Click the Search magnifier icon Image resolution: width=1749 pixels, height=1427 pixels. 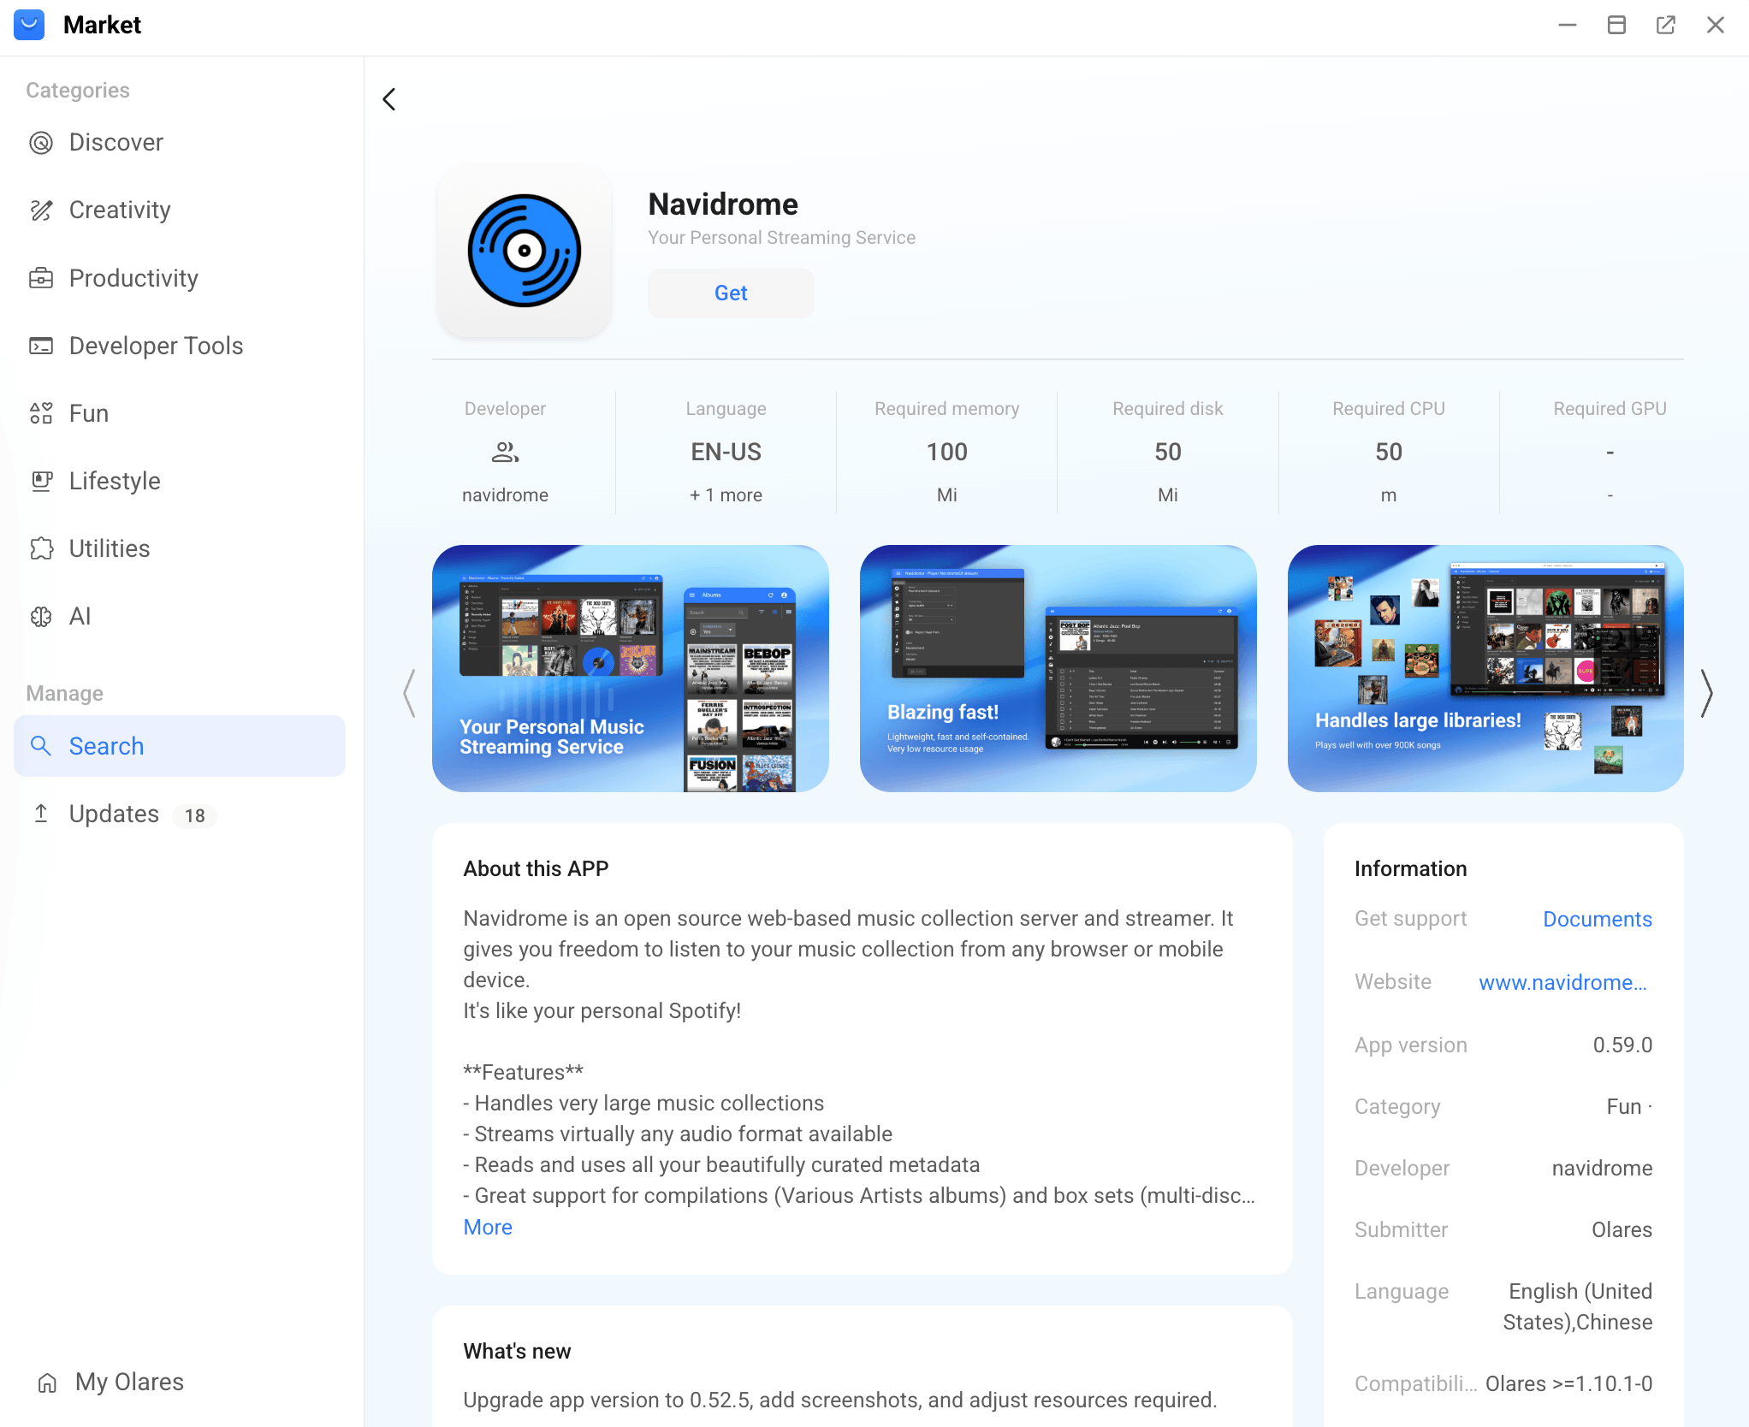tap(41, 746)
